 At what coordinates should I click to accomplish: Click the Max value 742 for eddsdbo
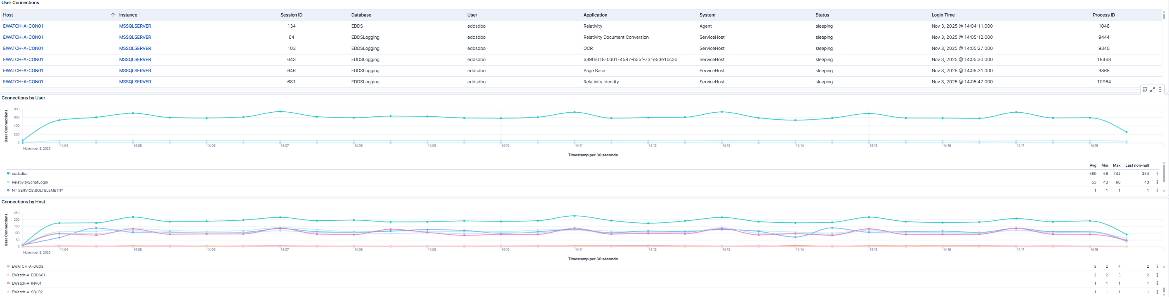coord(1117,174)
